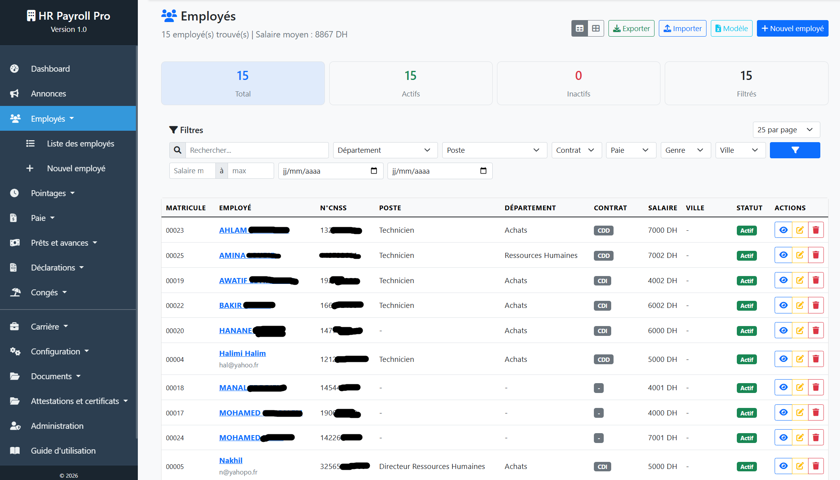Apply filters with blue funnel button
This screenshot has width=840, height=480.
795,150
